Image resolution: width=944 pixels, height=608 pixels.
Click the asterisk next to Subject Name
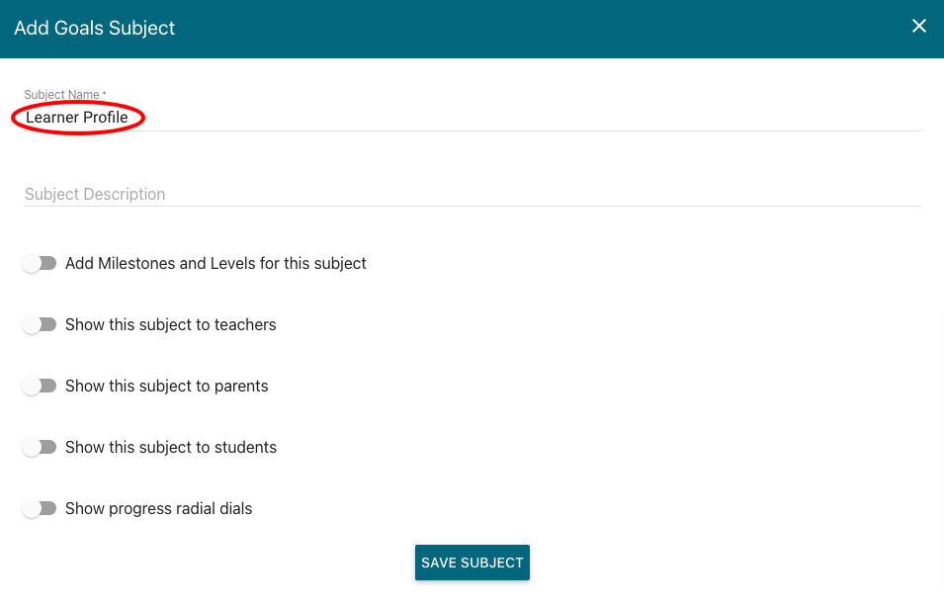[x=104, y=93]
